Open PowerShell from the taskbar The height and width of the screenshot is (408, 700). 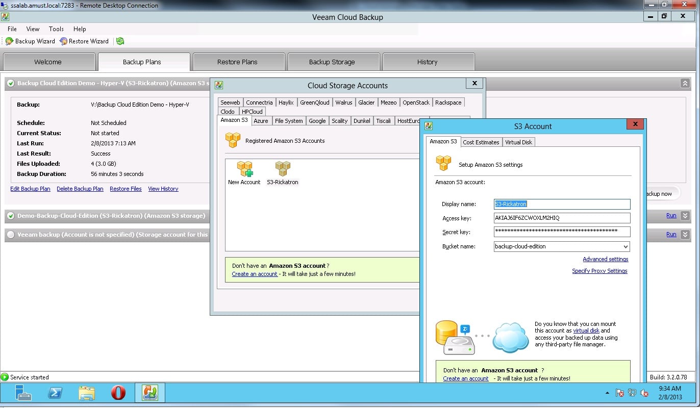(x=55, y=392)
